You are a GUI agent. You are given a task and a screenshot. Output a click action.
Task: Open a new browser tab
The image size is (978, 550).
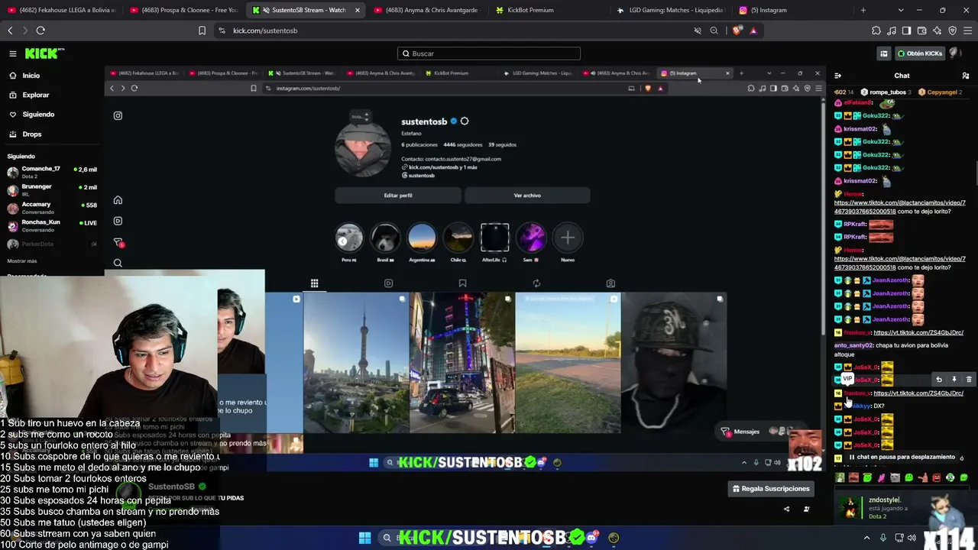click(x=863, y=10)
